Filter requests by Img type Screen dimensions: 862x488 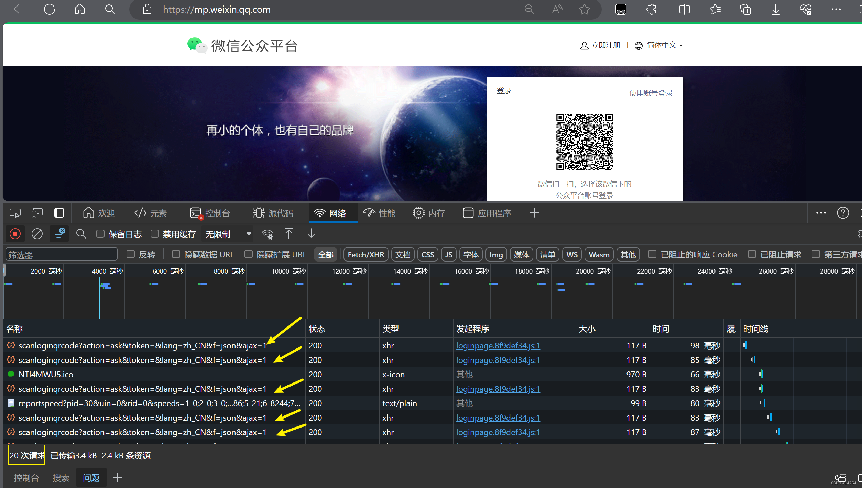[x=496, y=255]
